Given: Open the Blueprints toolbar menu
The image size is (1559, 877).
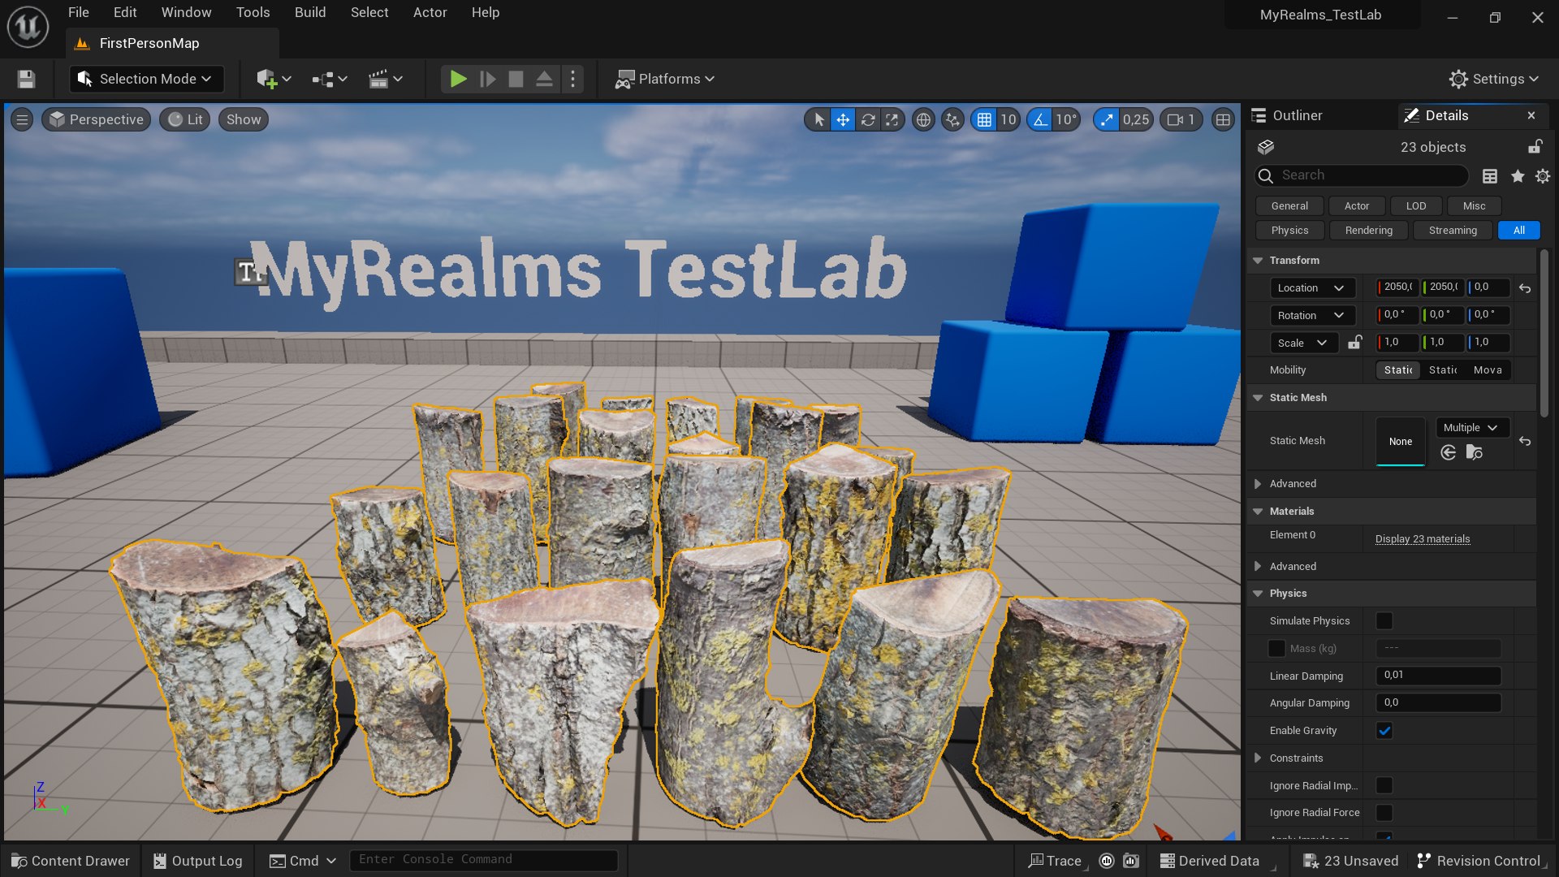Looking at the screenshot, I should tap(330, 79).
